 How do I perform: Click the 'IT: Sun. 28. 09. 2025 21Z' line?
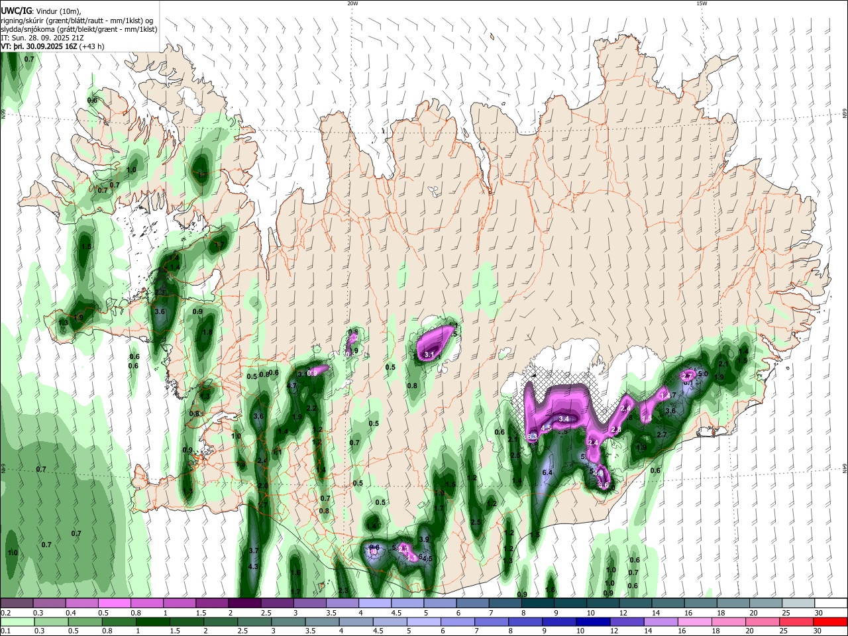(x=42, y=38)
